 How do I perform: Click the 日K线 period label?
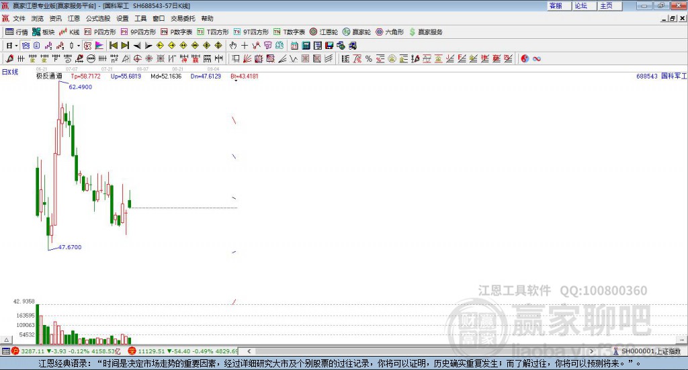(10, 72)
